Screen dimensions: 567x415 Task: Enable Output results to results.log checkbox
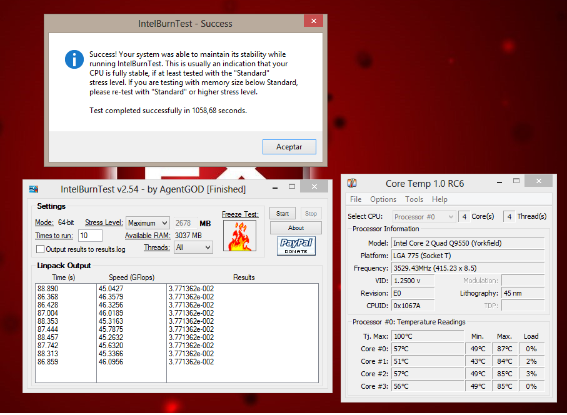(x=41, y=249)
